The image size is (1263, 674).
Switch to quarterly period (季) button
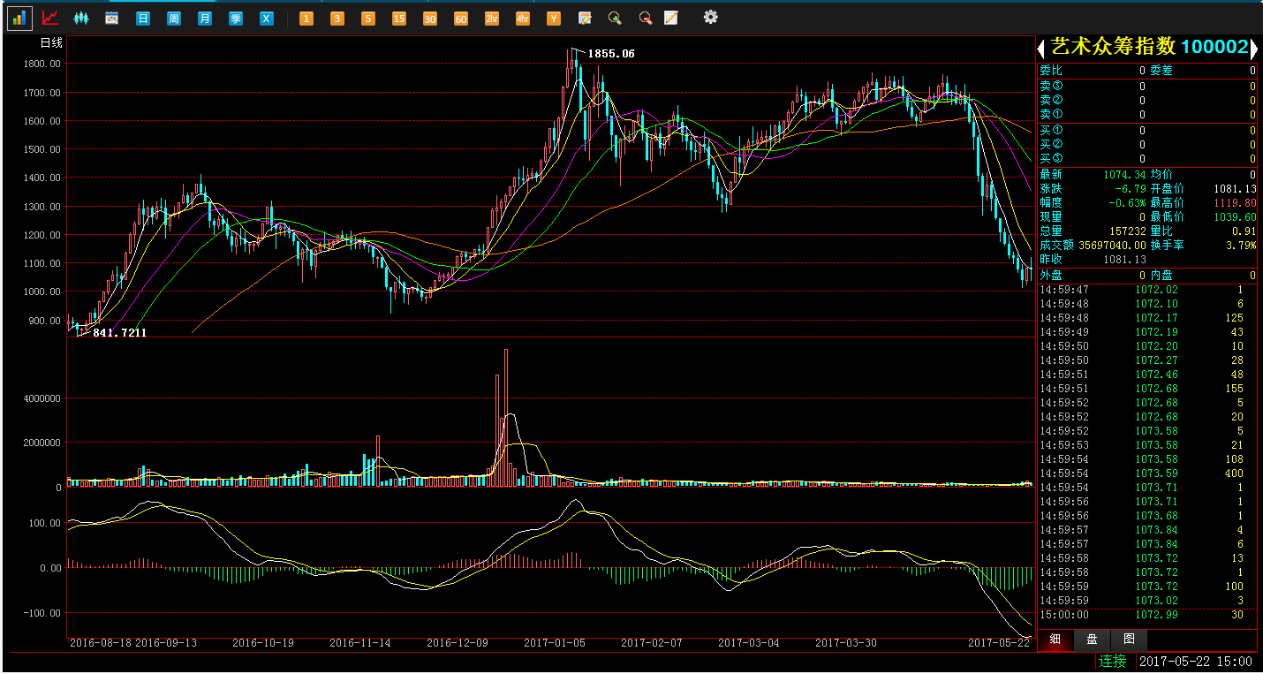(236, 19)
